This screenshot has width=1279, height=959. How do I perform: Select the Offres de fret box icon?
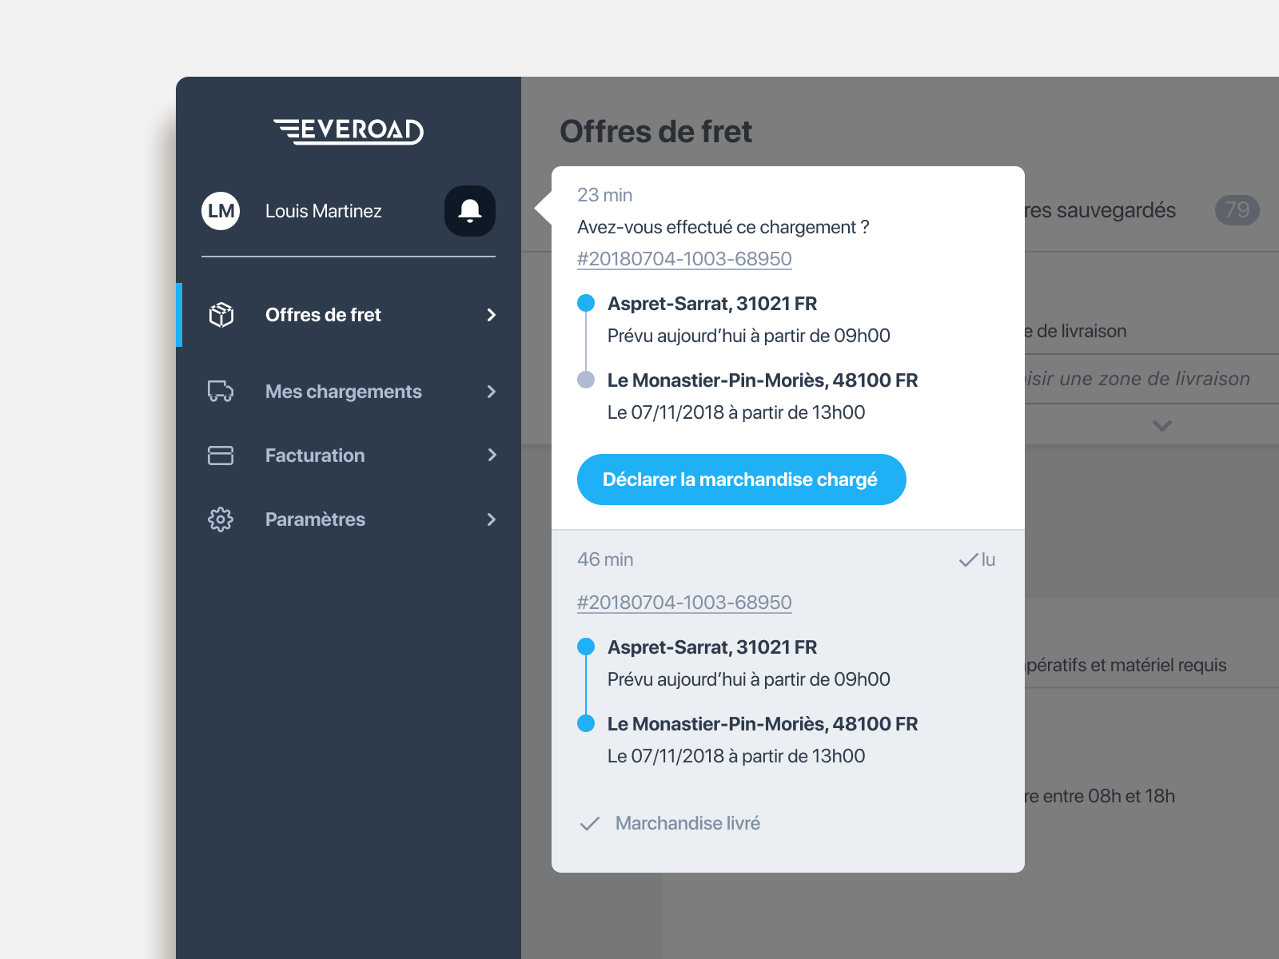tap(220, 315)
